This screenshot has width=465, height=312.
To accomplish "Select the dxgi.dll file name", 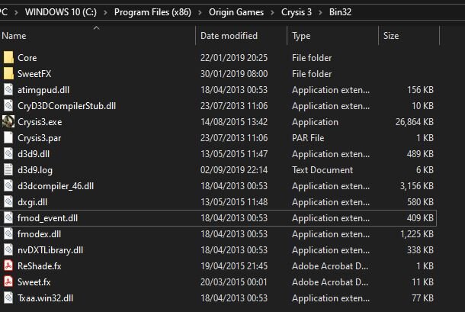I will (32, 202).
